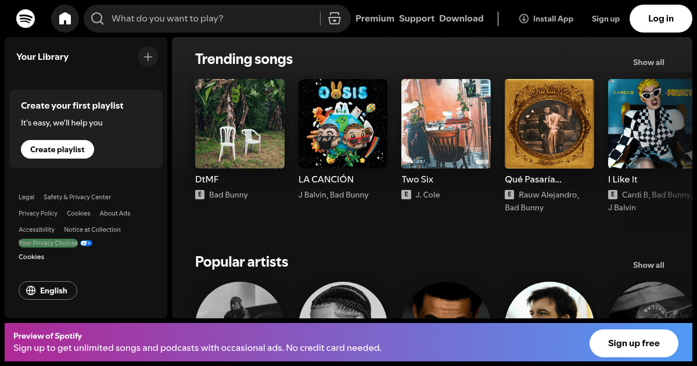Go to Home via the home icon

point(65,18)
